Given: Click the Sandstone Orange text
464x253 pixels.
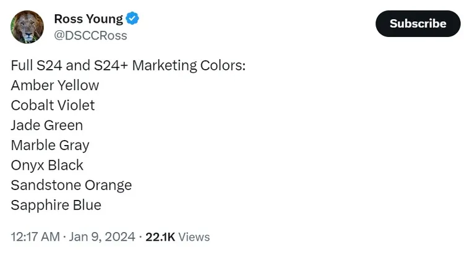Looking at the screenshot, I should click(x=71, y=185).
